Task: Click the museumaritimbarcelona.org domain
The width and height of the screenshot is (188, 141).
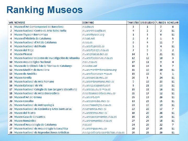Action: 99,70
